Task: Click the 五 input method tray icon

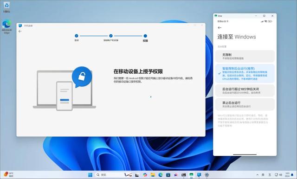Action: point(270,175)
